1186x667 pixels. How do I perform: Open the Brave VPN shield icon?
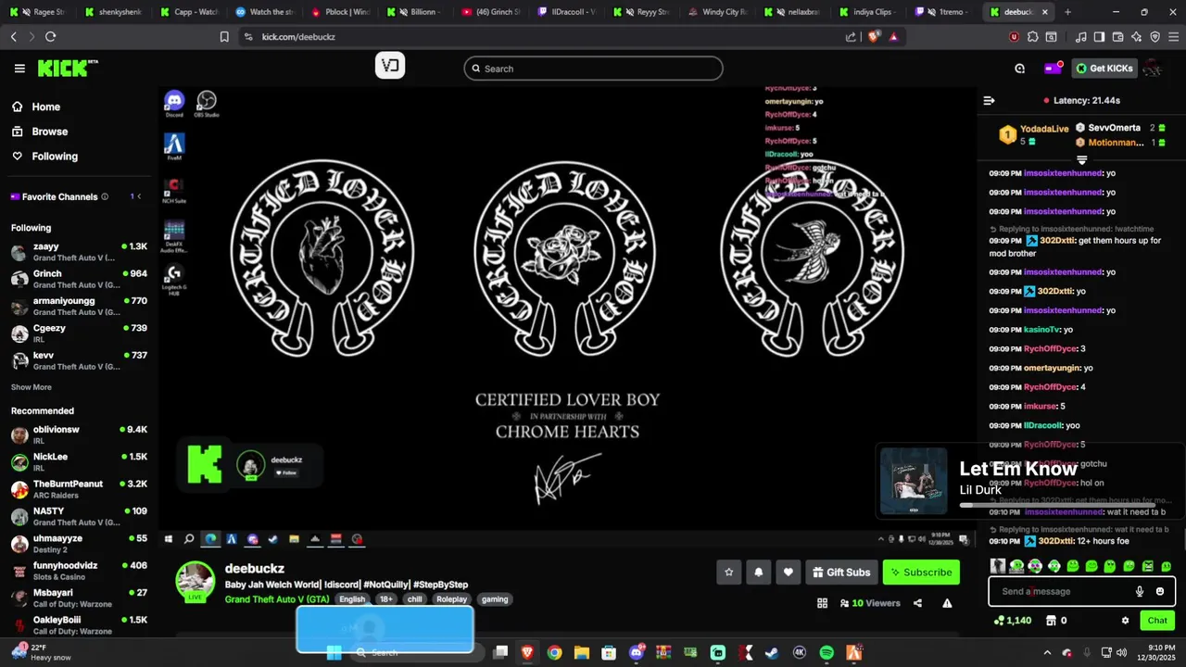(1154, 36)
